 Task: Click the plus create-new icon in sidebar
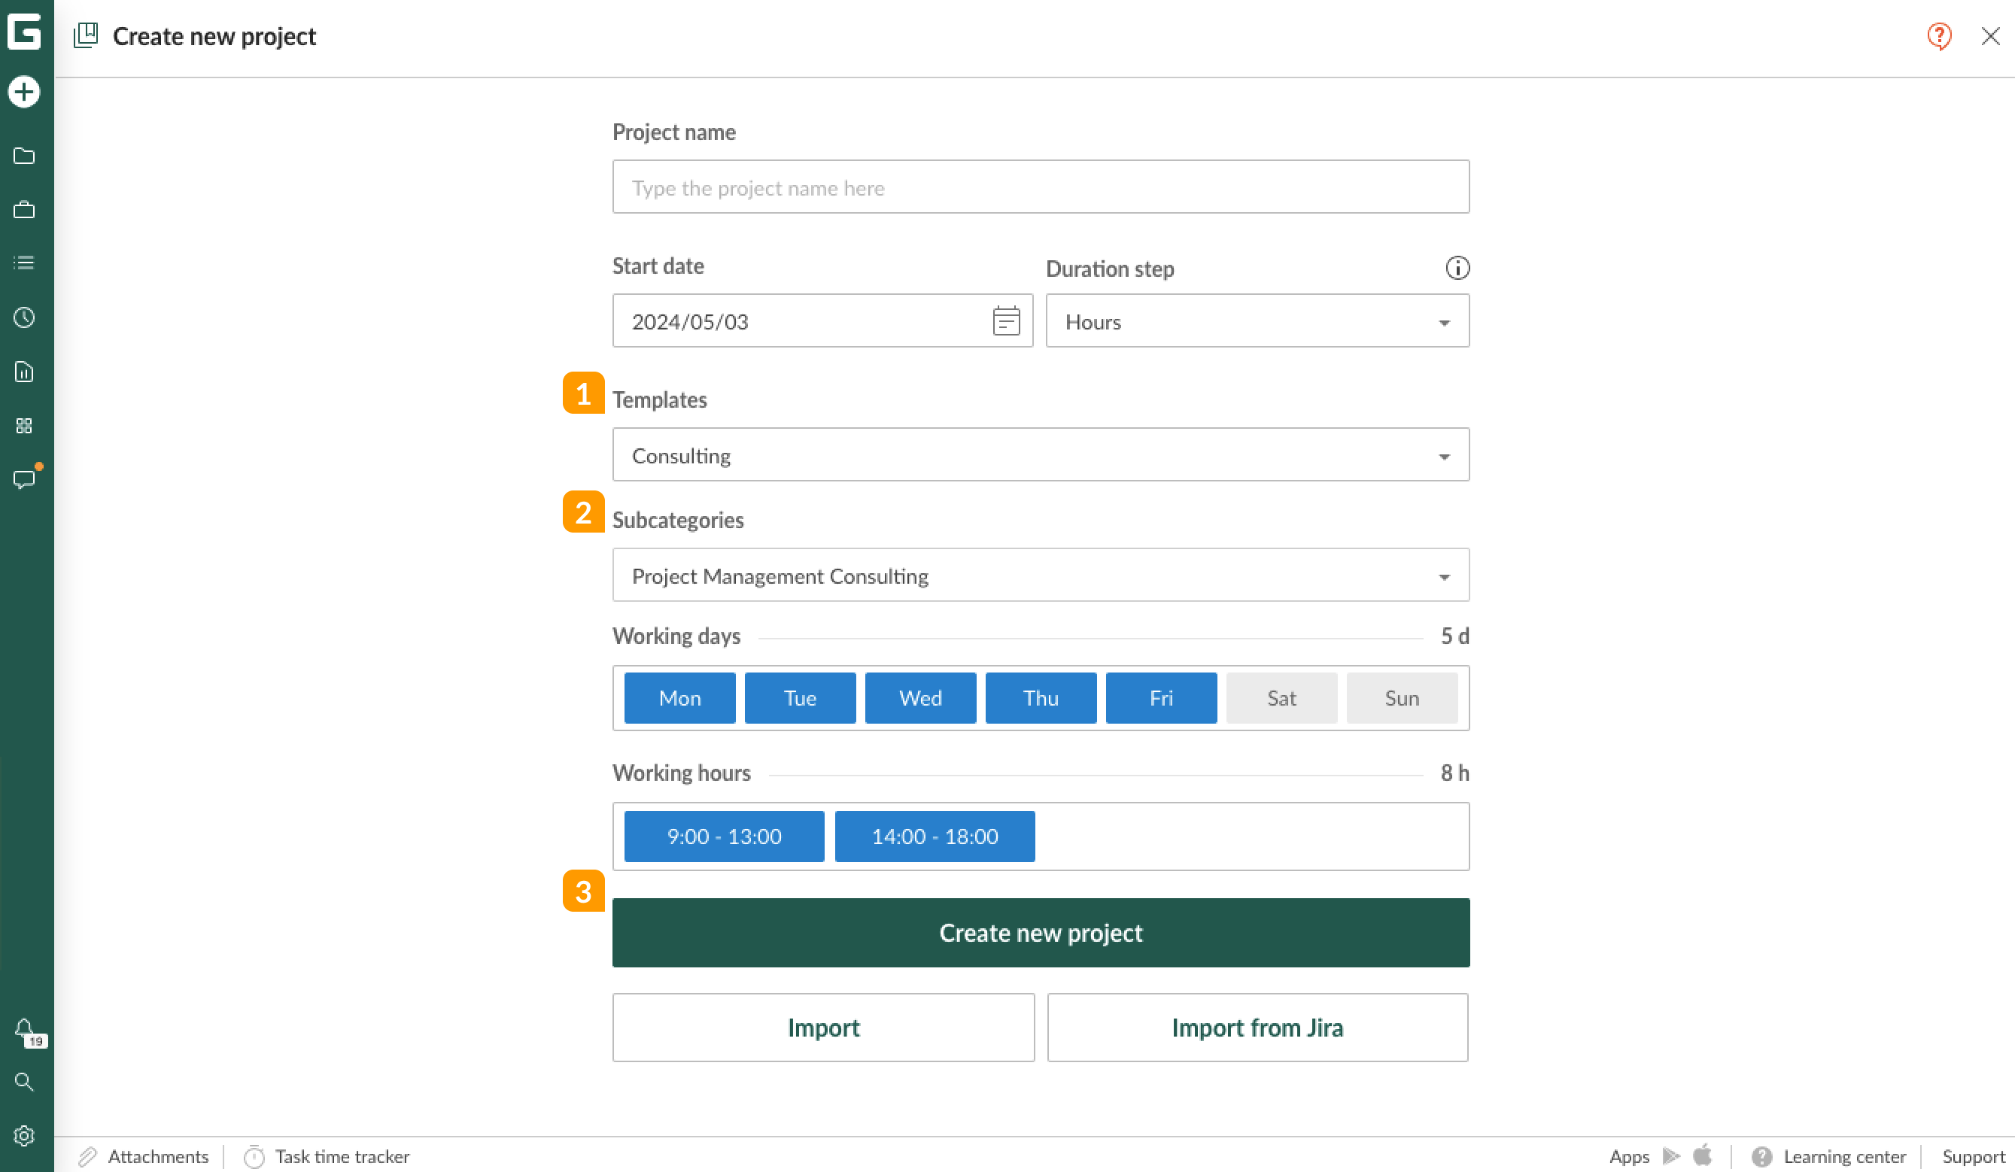pos(24,92)
